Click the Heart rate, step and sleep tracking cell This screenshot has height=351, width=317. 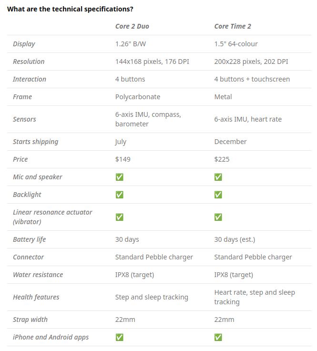pos(255,297)
